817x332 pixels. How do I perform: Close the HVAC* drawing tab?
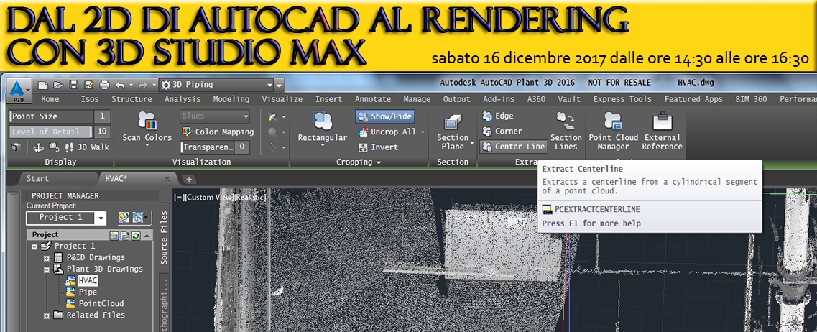167,179
